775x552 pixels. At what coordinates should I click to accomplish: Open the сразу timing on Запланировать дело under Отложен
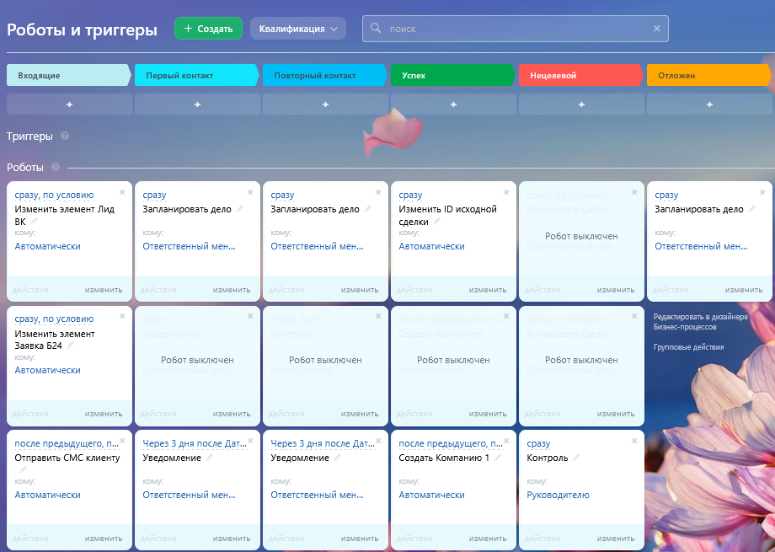[x=666, y=195]
